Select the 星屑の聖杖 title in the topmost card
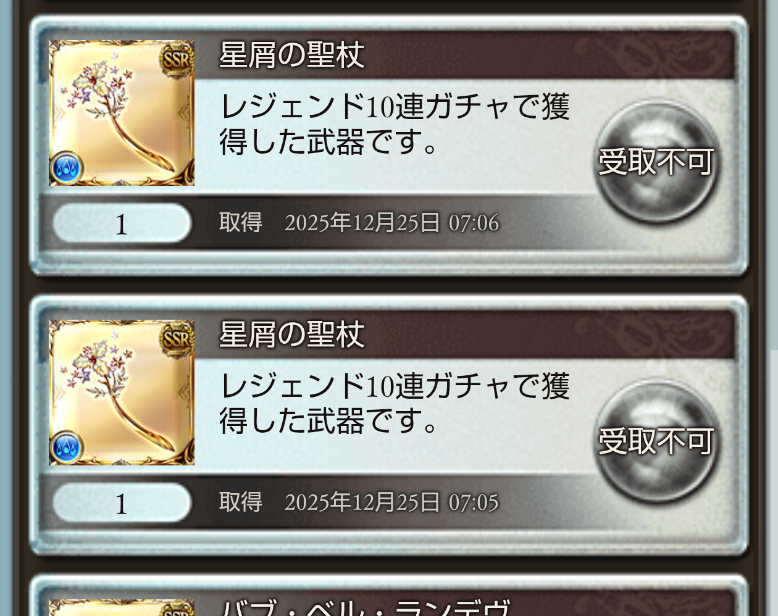 [291, 55]
